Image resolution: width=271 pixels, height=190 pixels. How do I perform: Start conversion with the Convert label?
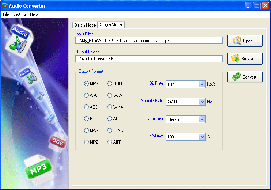(249, 77)
